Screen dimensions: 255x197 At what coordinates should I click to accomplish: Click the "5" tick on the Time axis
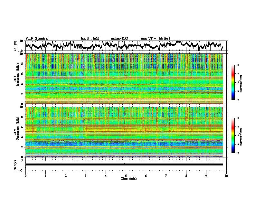pyautogui.click(x=126, y=176)
